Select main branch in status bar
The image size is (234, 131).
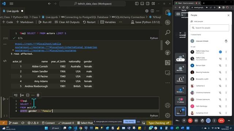coord(14,123)
